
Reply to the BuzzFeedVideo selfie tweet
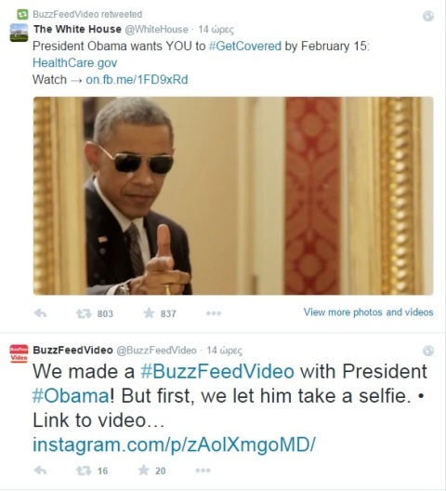(x=40, y=471)
